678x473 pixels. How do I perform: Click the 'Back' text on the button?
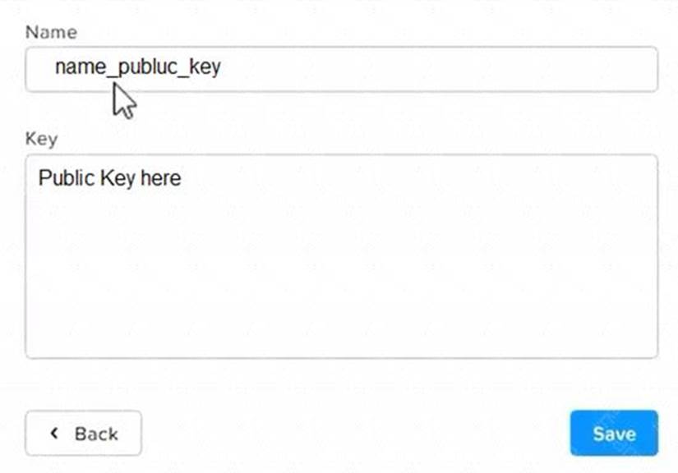point(96,434)
